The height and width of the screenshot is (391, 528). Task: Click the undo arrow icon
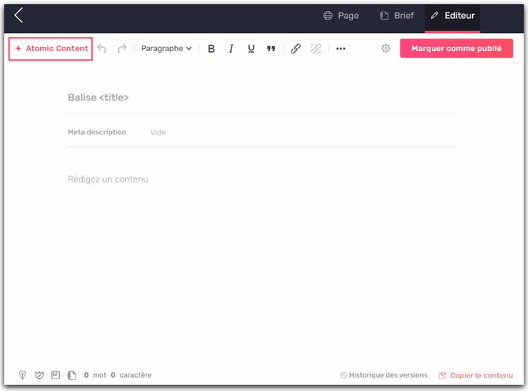tap(102, 49)
